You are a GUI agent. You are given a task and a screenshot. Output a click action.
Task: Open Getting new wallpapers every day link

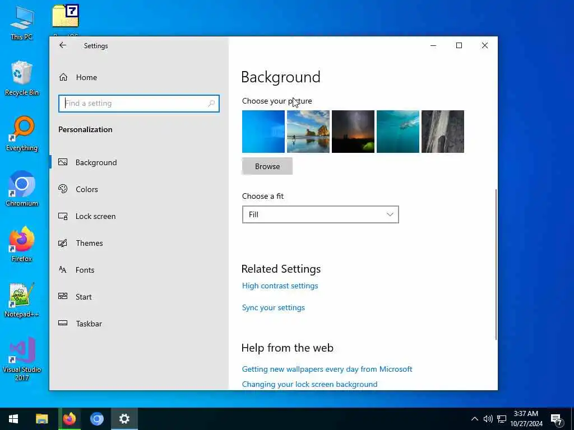(327, 369)
